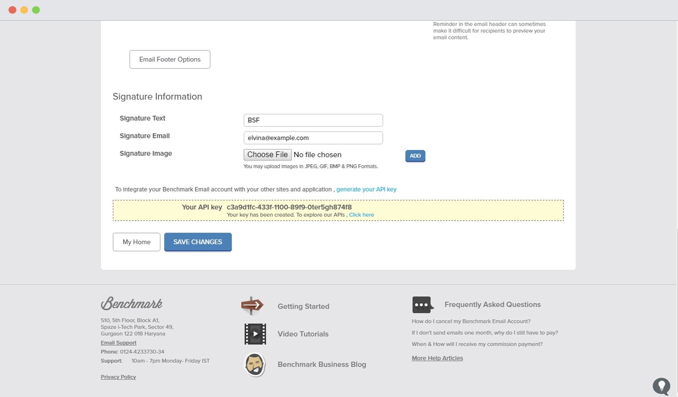Viewport: 678px width, 397px height.
Task: Click SAVE CHANGES button
Action: [198, 242]
